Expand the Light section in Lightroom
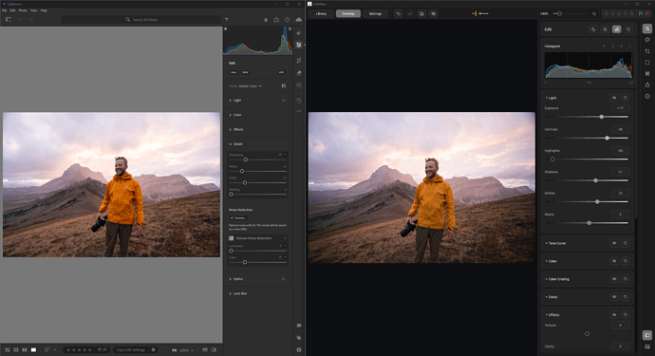The height and width of the screenshot is (356, 655). (235, 101)
